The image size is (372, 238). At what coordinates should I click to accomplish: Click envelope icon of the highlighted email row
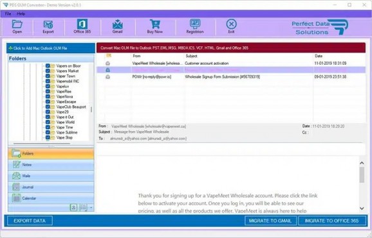tap(107, 70)
